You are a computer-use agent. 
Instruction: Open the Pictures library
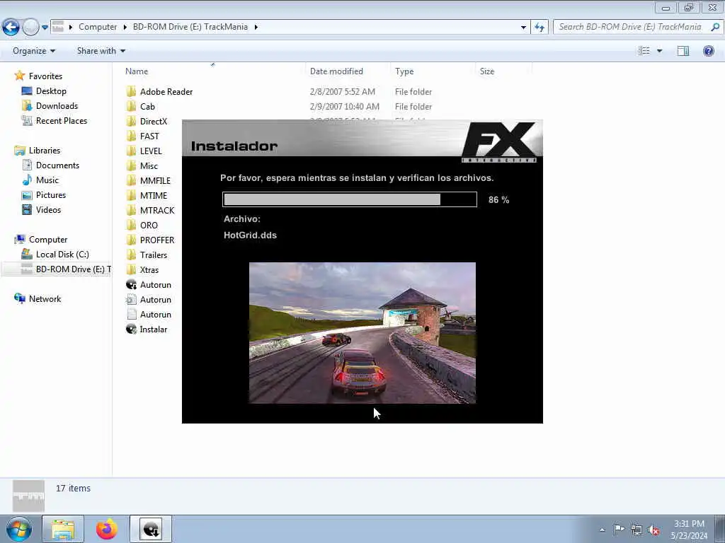tap(51, 195)
